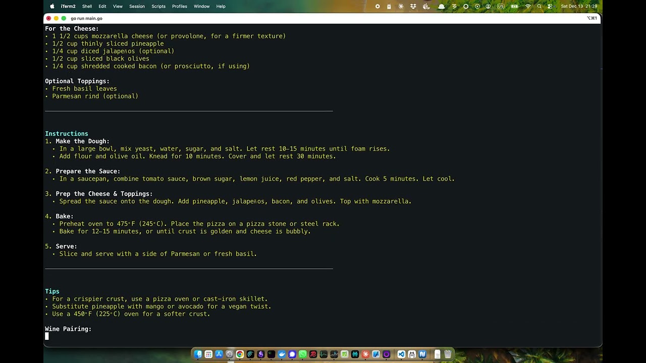Open Launchpad in the dock
This screenshot has height=363, width=646.
point(208,354)
